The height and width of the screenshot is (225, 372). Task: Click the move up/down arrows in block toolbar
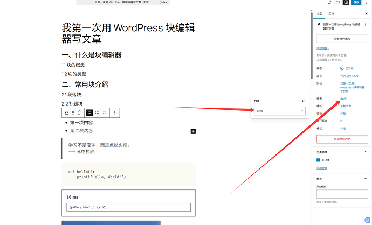[79, 112]
